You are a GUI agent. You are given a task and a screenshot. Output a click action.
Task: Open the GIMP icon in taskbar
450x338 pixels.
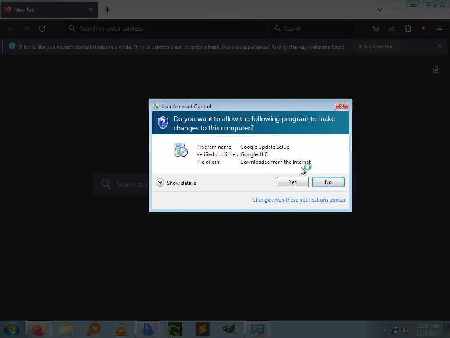pyautogui.click(x=229, y=330)
